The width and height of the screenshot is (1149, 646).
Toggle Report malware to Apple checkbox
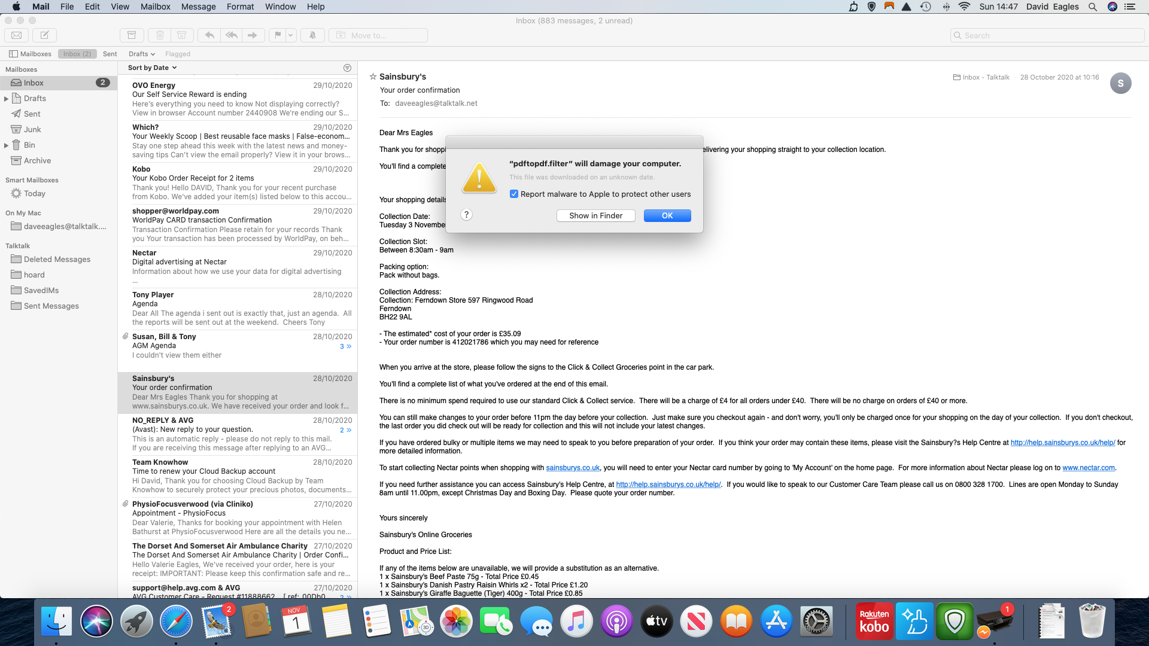pyautogui.click(x=513, y=193)
